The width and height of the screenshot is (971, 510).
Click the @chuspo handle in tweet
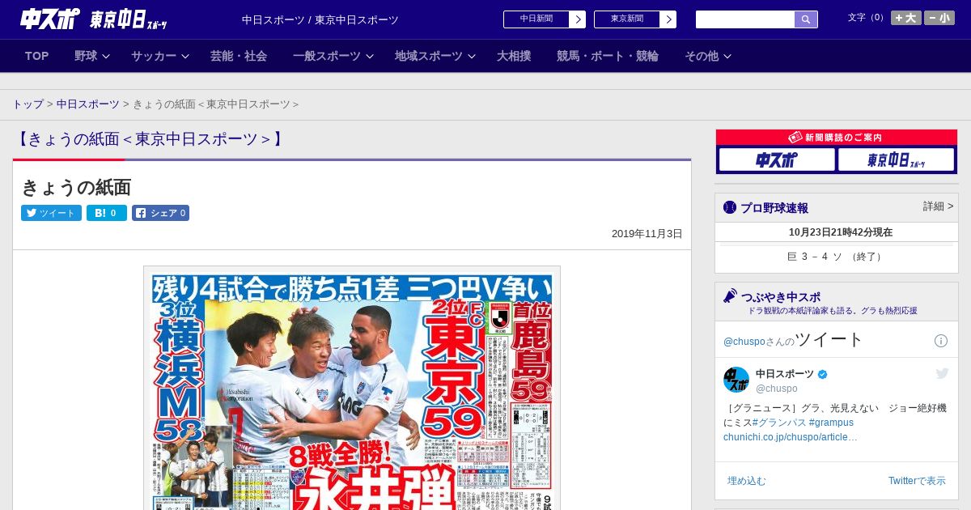[777, 389]
